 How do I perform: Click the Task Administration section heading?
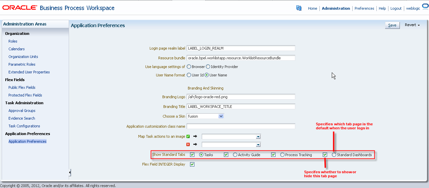[x=24, y=103]
